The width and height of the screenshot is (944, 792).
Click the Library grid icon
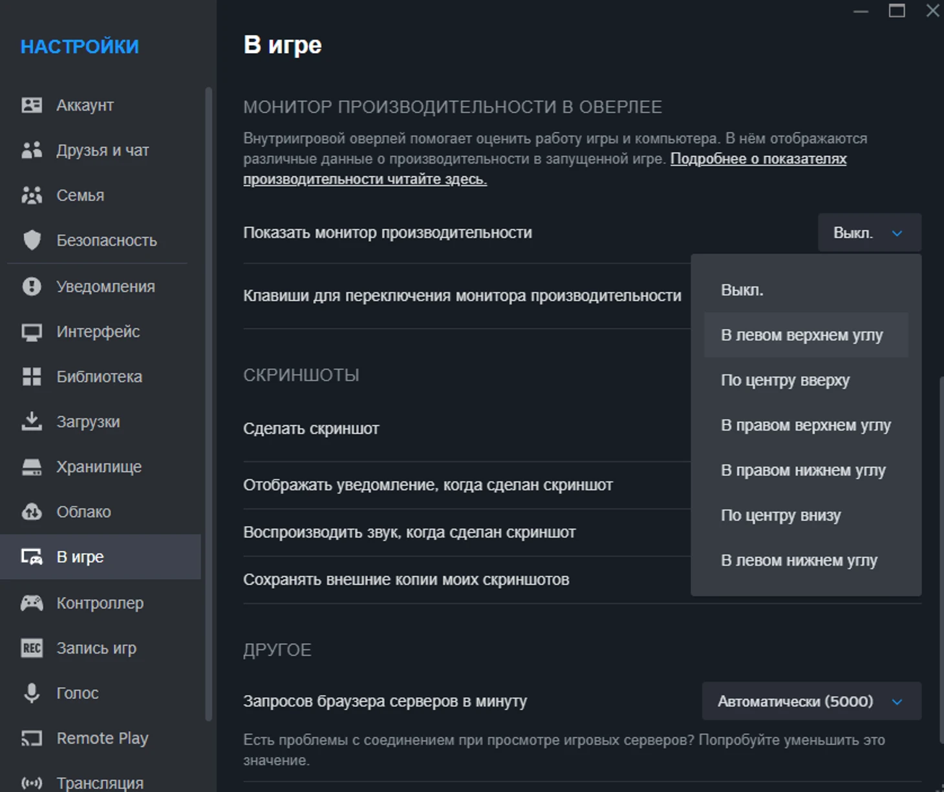(x=32, y=377)
